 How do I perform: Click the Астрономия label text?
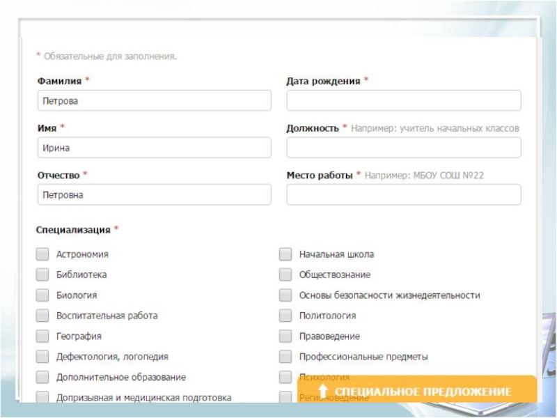click(82, 254)
